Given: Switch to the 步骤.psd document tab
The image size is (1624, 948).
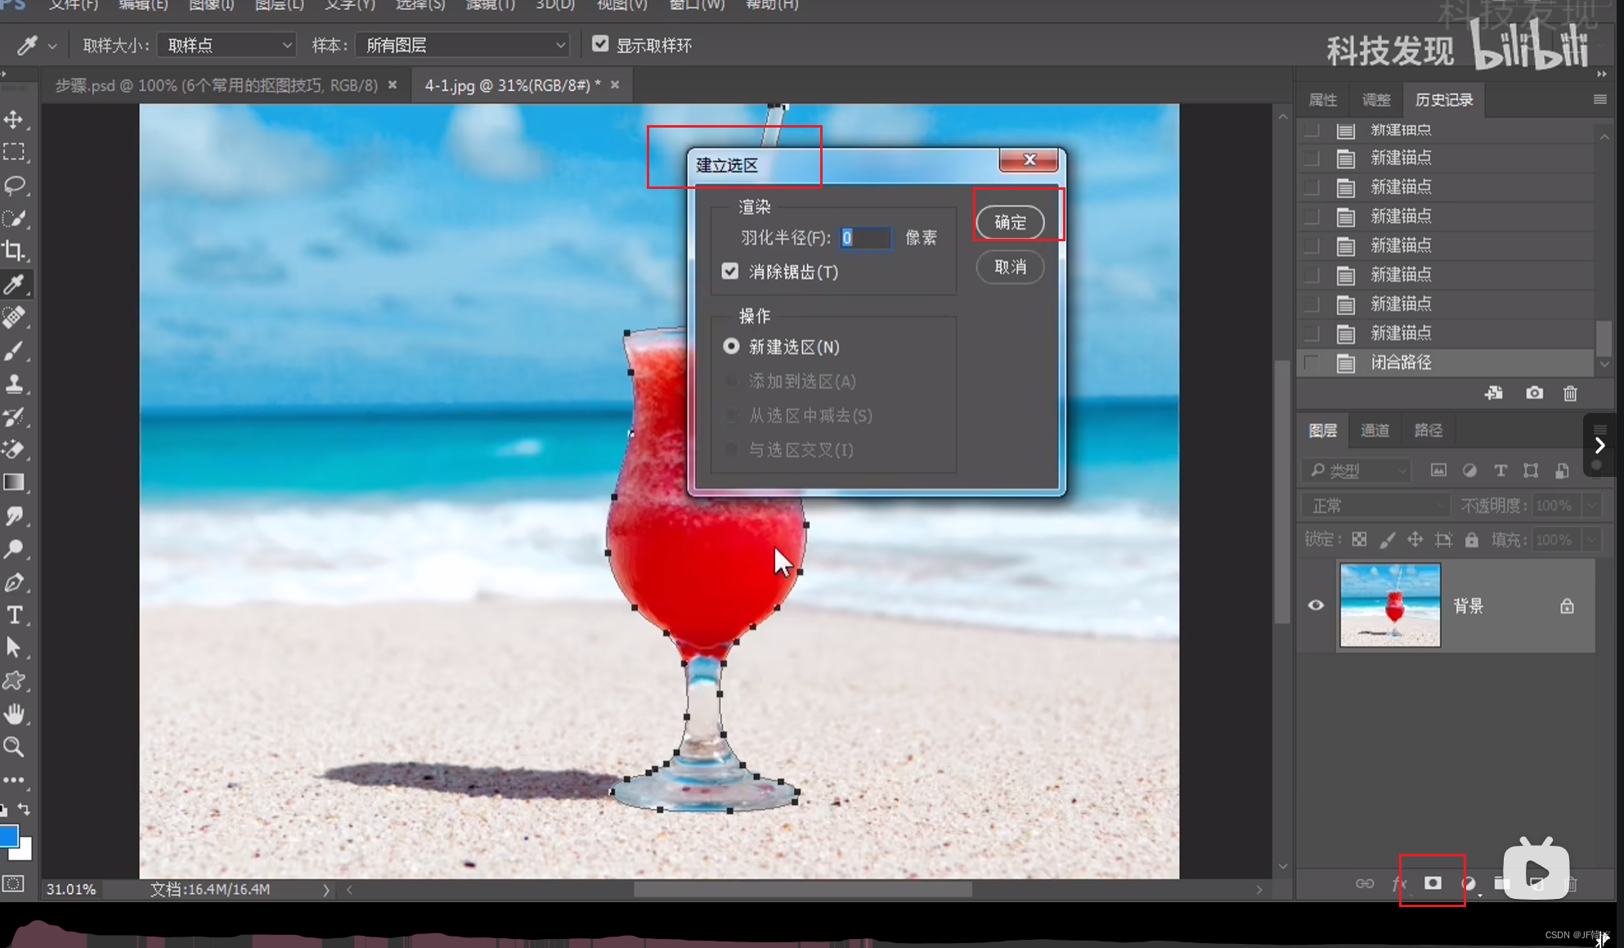Looking at the screenshot, I should pos(217,85).
